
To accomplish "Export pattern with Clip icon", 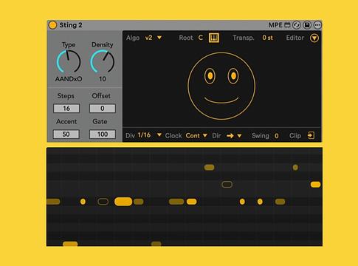I will (x=311, y=135).
